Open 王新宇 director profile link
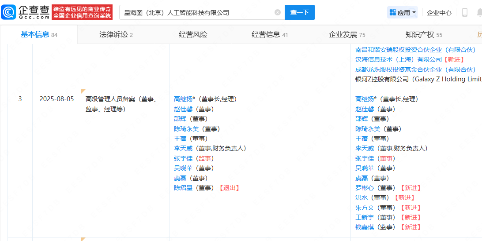482x241 pixels. click(x=365, y=217)
